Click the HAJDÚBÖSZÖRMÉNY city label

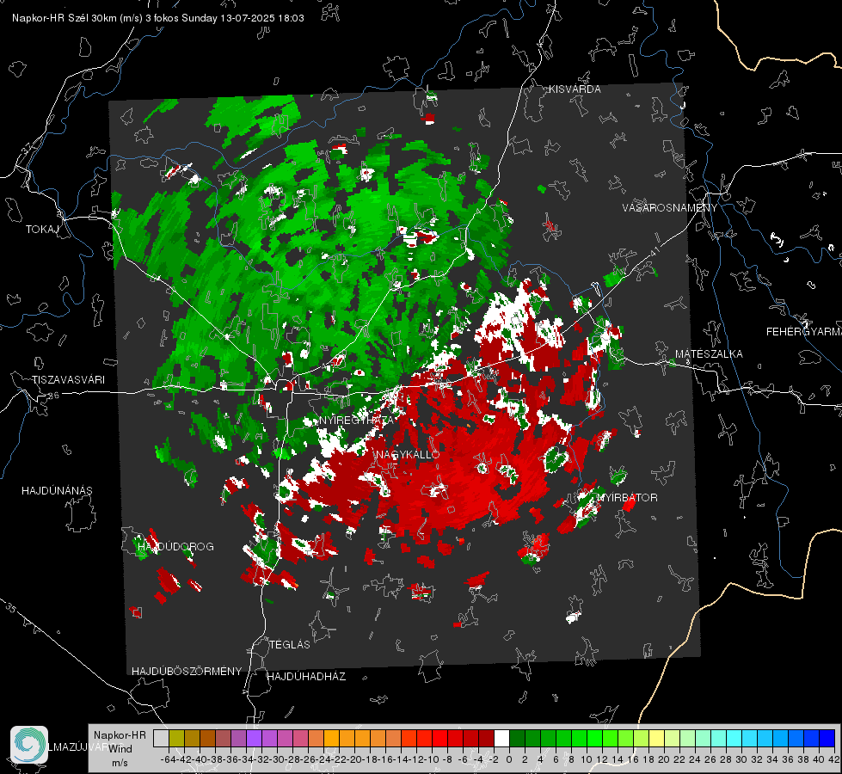click(x=187, y=672)
